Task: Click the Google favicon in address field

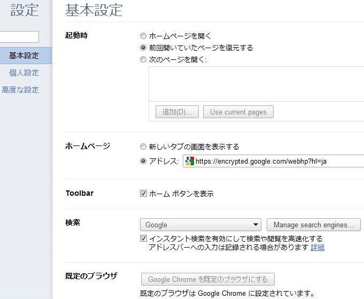Action: point(190,161)
